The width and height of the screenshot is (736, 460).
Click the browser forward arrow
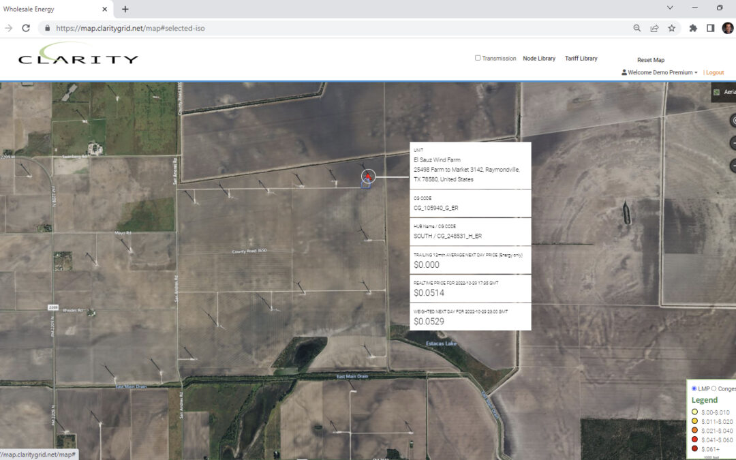coord(8,28)
